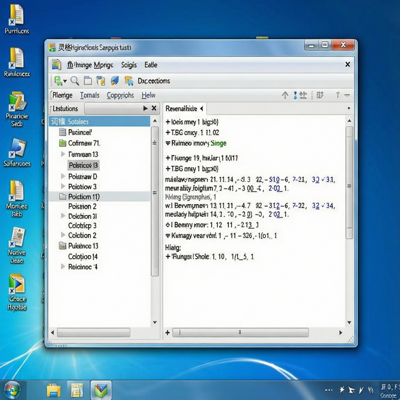Click the blank page toolbar icon
400x400 pixels.
click(x=88, y=80)
